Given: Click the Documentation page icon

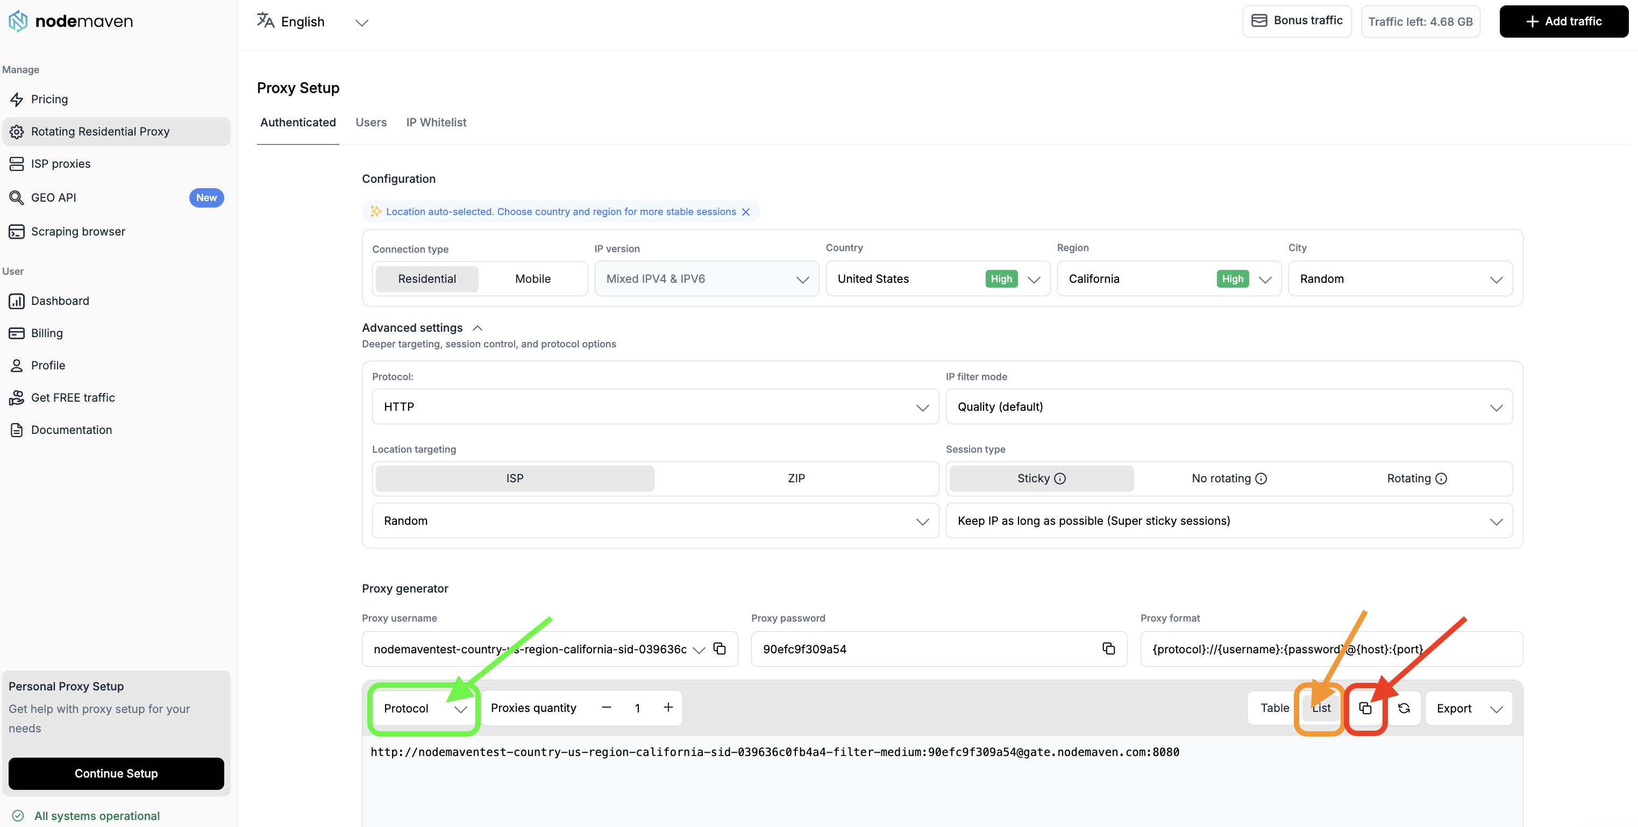Looking at the screenshot, I should coord(17,430).
